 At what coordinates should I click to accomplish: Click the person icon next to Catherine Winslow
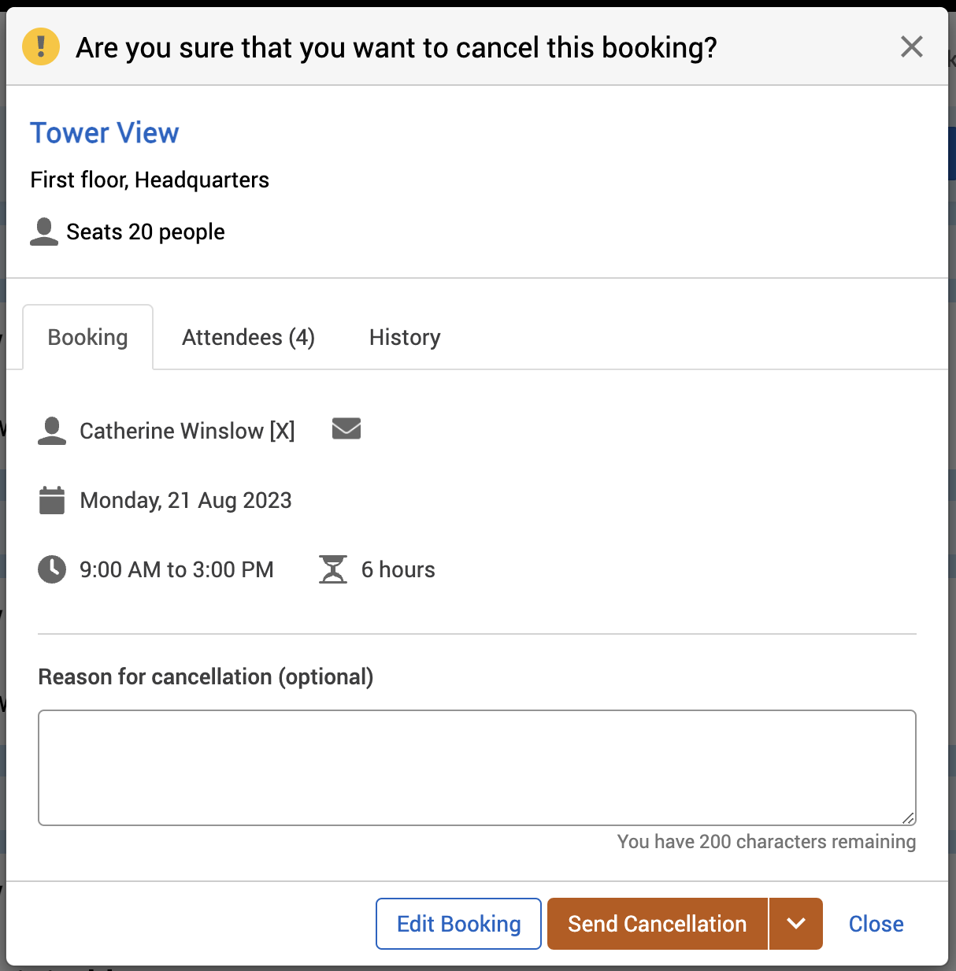click(x=52, y=431)
